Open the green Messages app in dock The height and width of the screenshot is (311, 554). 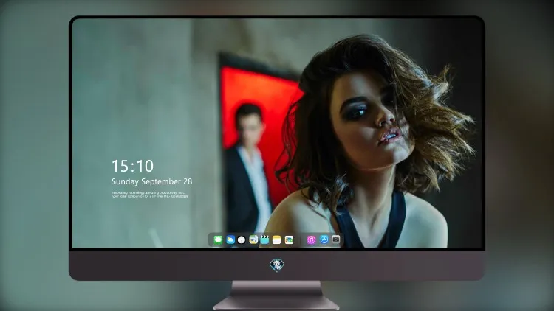pyautogui.click(x=218, y=240)
